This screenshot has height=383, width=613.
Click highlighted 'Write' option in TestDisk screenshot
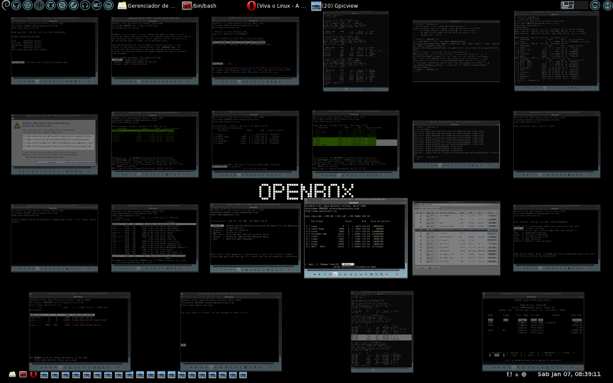(x=348, y=264)
